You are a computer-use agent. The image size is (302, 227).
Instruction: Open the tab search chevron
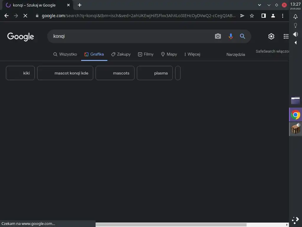click(x=260, y=5)
